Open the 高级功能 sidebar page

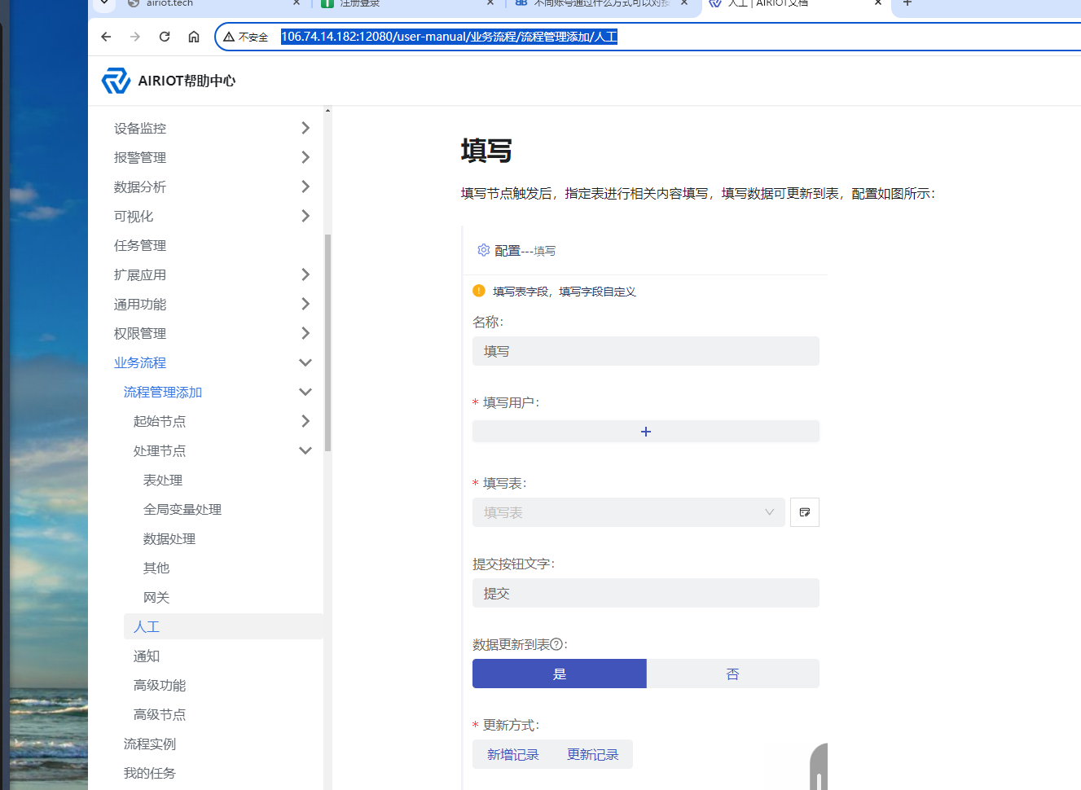click(x=160, y=685)
